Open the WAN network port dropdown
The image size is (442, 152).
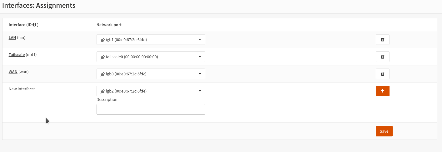tap(151, 74)
